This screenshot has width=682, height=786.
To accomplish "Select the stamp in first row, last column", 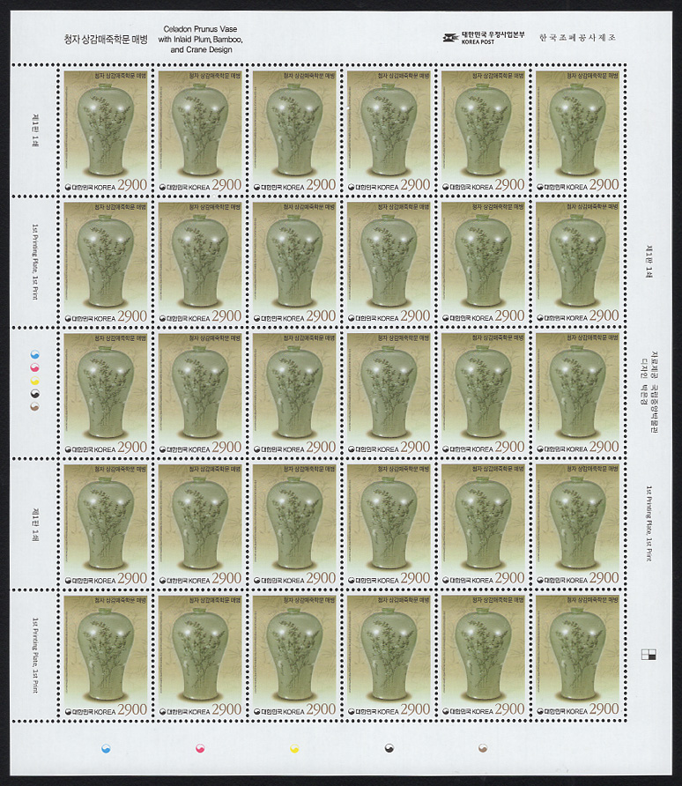I will pos(578,131).
